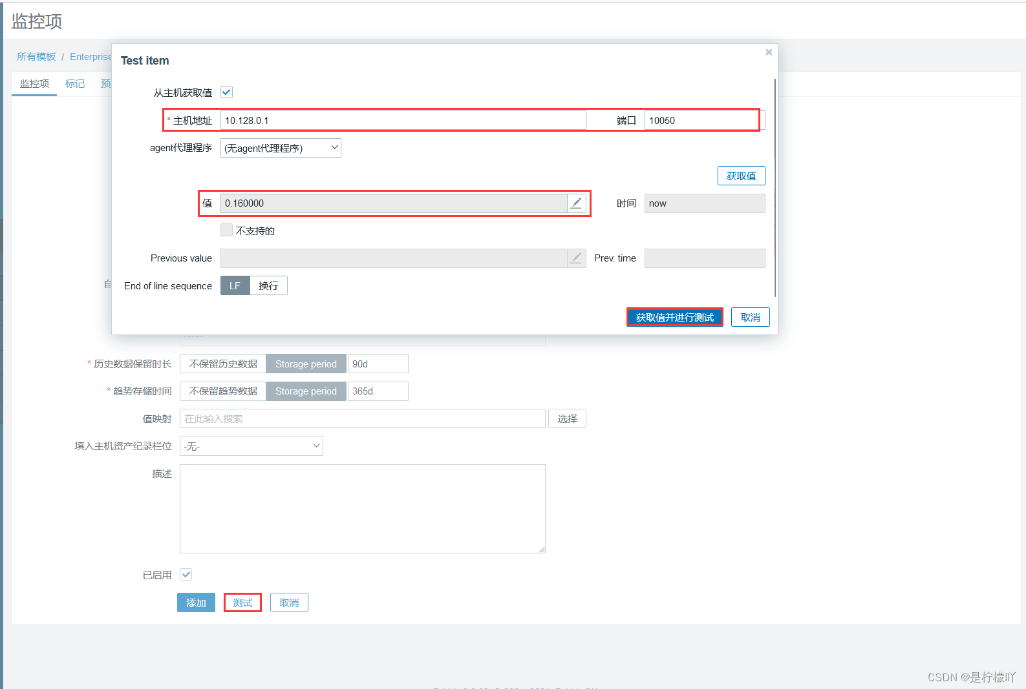Click the Test item dialog title
Screen dimensions: 1026x689
click(x=145, y=61)
